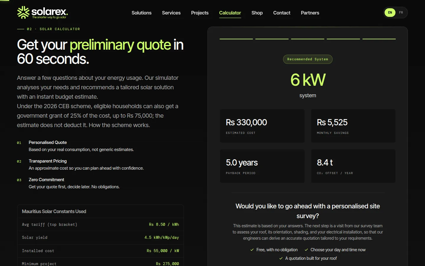Select the 'Rs 5,525' monthly savings card

[x=353, y=126]
